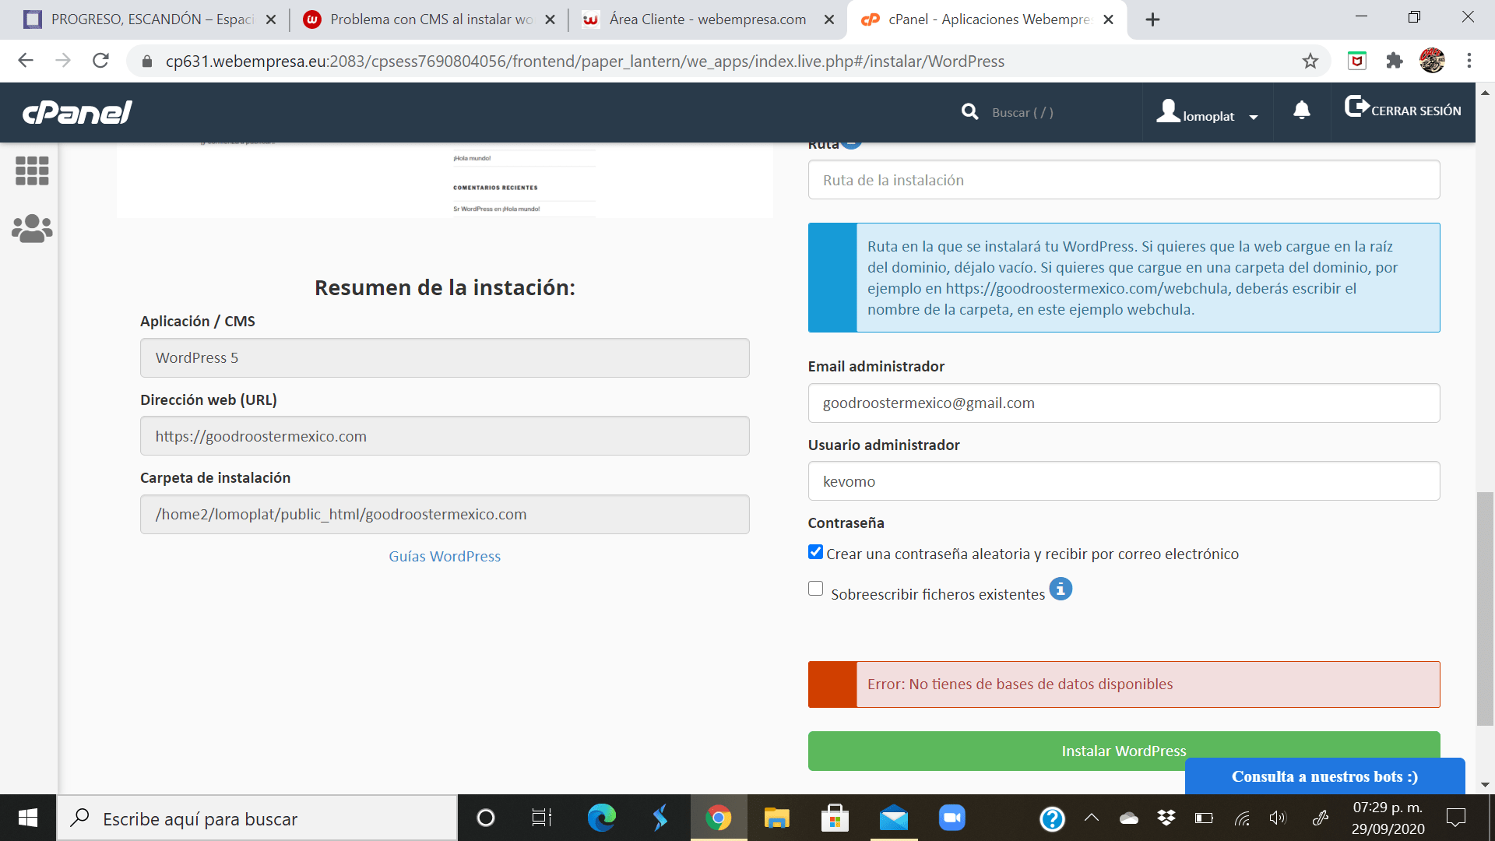The height and width of the screenshot is (841, 1495).
Task: Open the Chrome three-dot menu
Action: pyautogui.click(x=1469, y=61)
